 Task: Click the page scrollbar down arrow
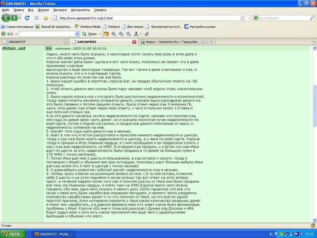[315, 220]
